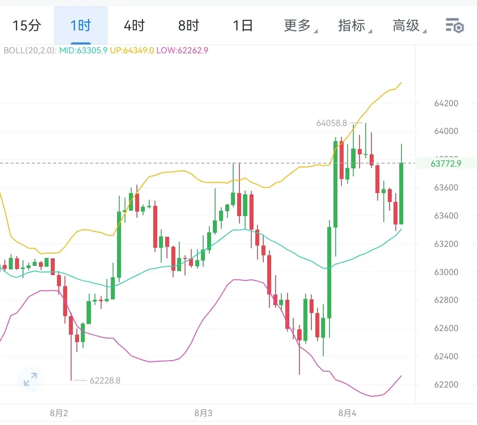Screen dimensions: 477x425
Task: Switch to the 4时 timeframe tab
Action: coord(134,26)
